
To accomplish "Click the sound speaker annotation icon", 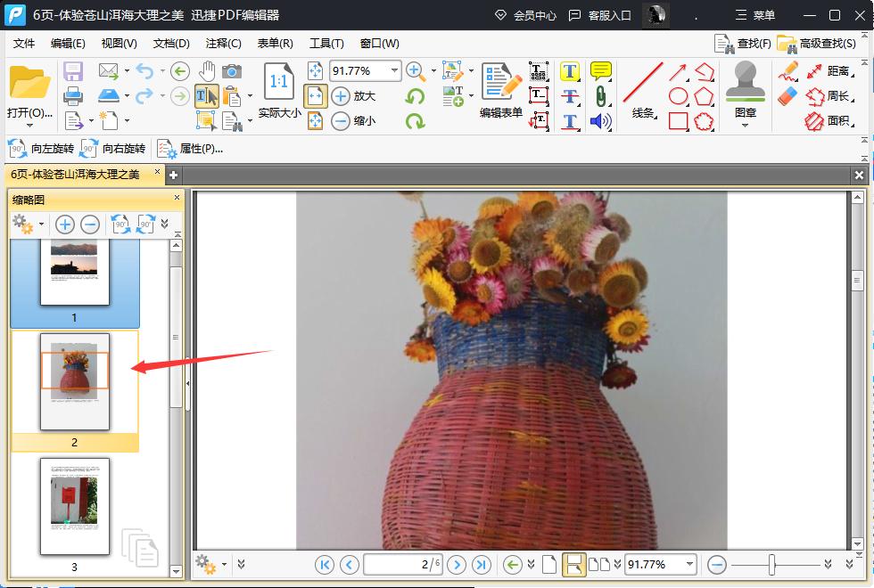I will coord(601,121).
